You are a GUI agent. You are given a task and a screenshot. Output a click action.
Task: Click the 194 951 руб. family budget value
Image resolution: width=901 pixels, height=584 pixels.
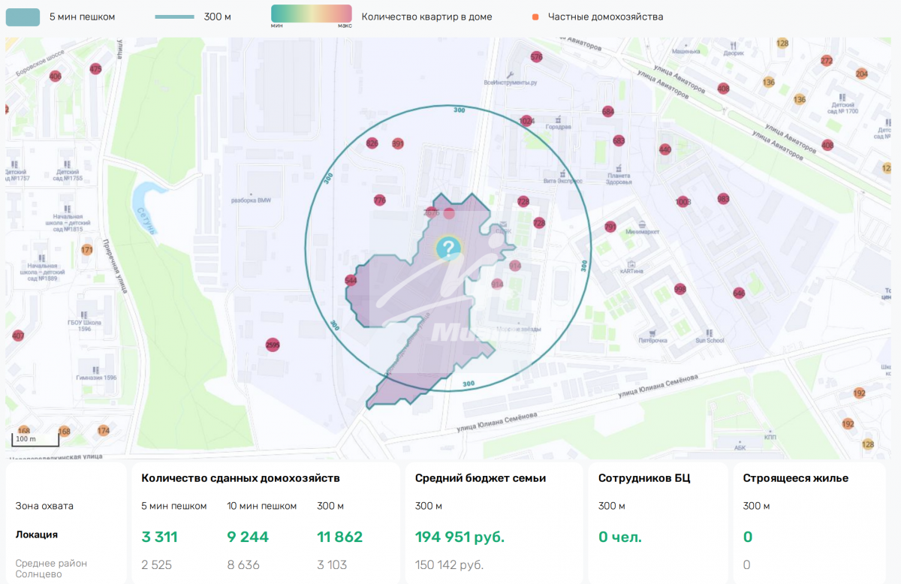pyautogui.click(x=460, y=537)
